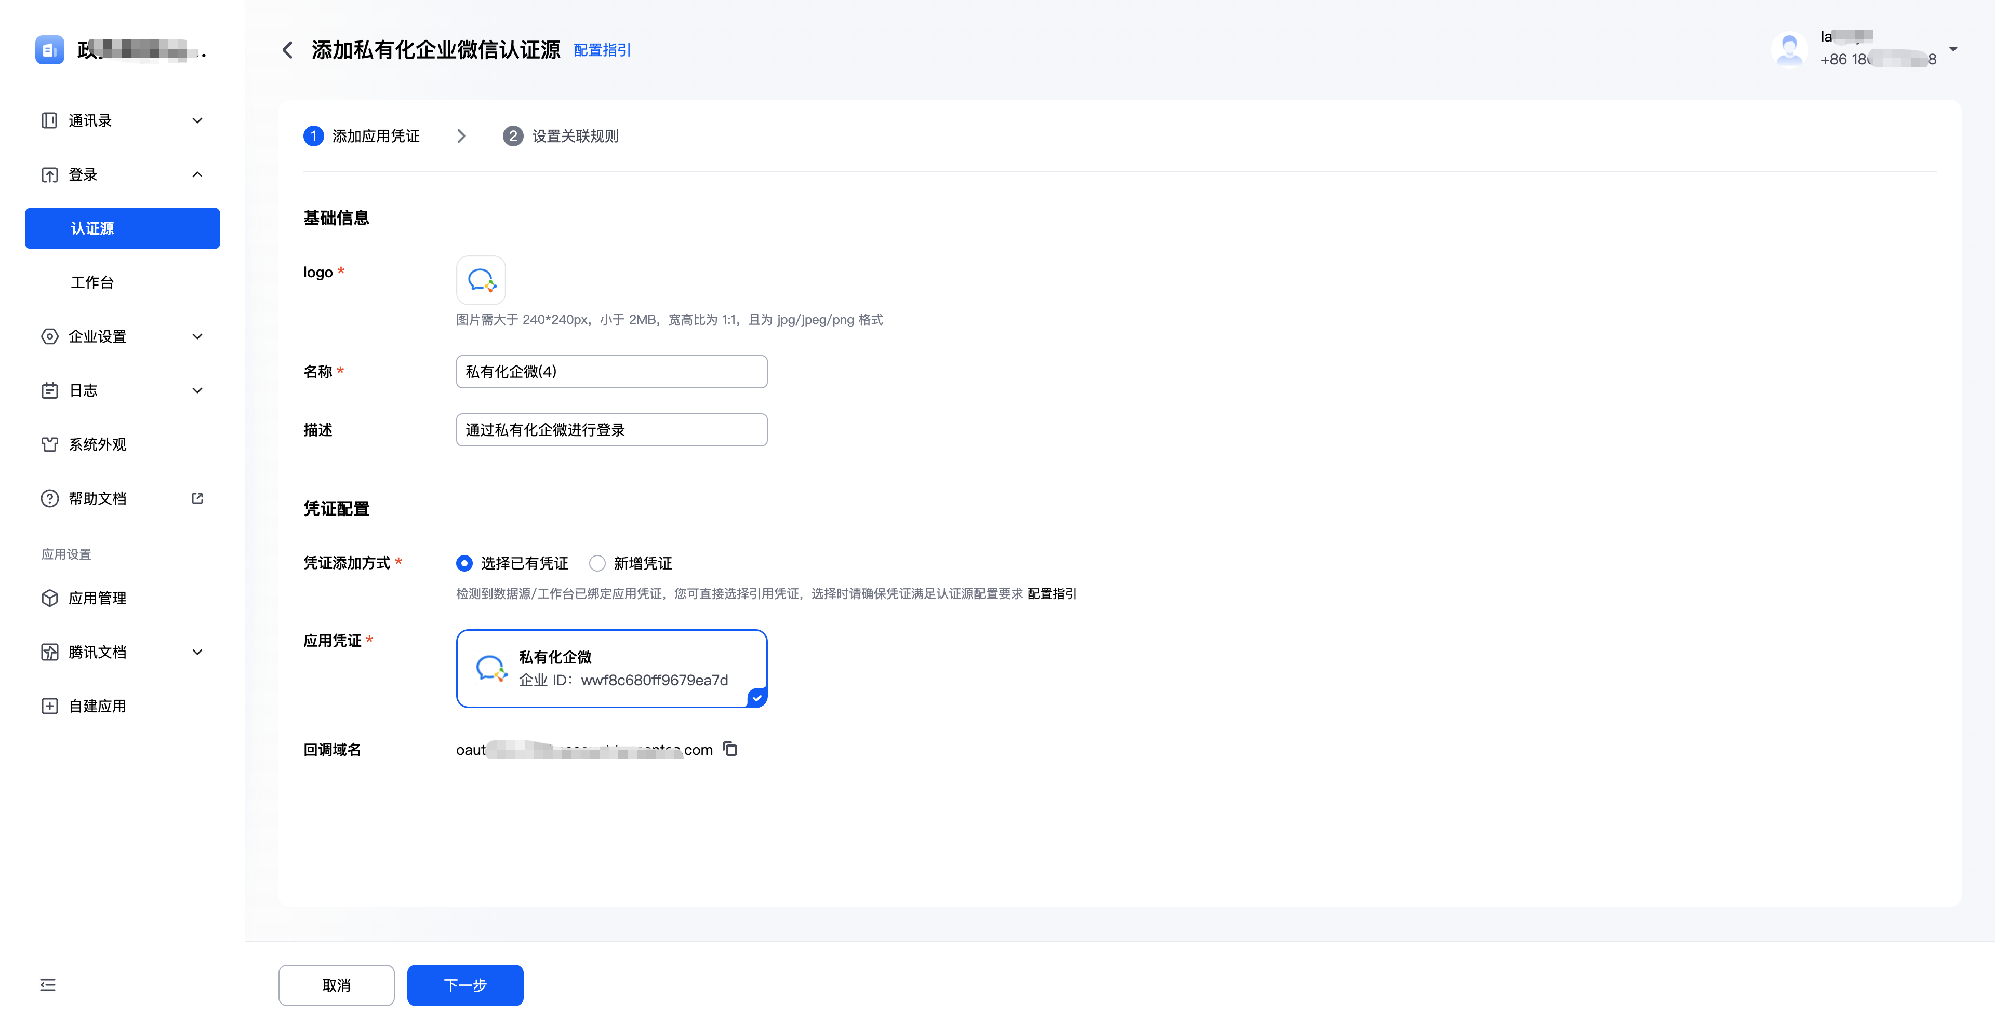
Task: Click the WeChat Work logo upload thumbnail
Action: point(480,280)
